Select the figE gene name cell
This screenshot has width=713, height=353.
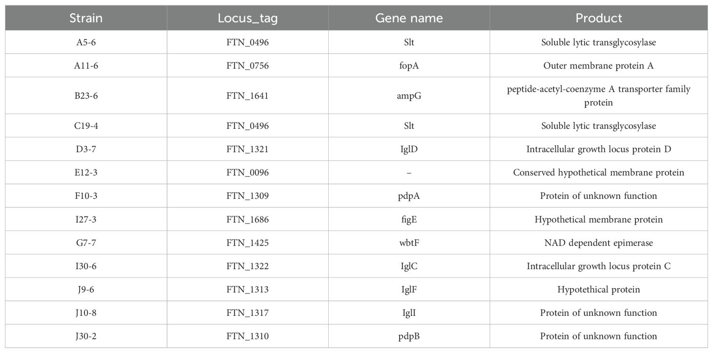(x=409, y=219)
